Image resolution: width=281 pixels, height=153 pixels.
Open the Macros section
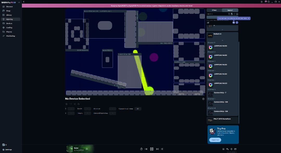[x=9, y=32]
